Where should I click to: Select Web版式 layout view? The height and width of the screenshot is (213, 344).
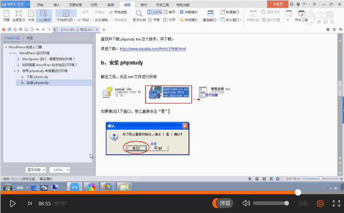tap(44, 16)
